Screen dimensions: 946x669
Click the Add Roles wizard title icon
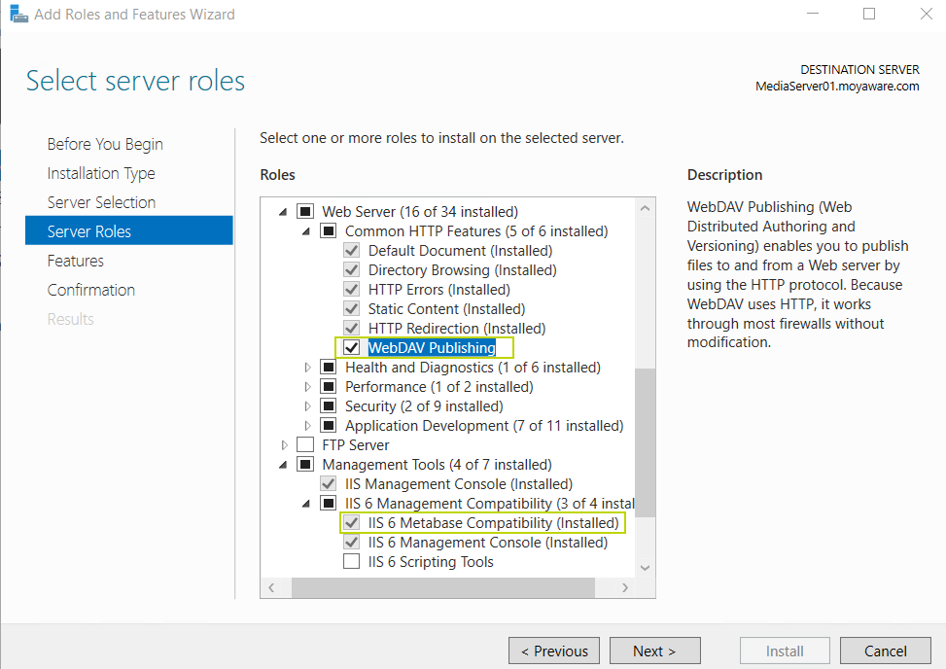coord(18,14)
